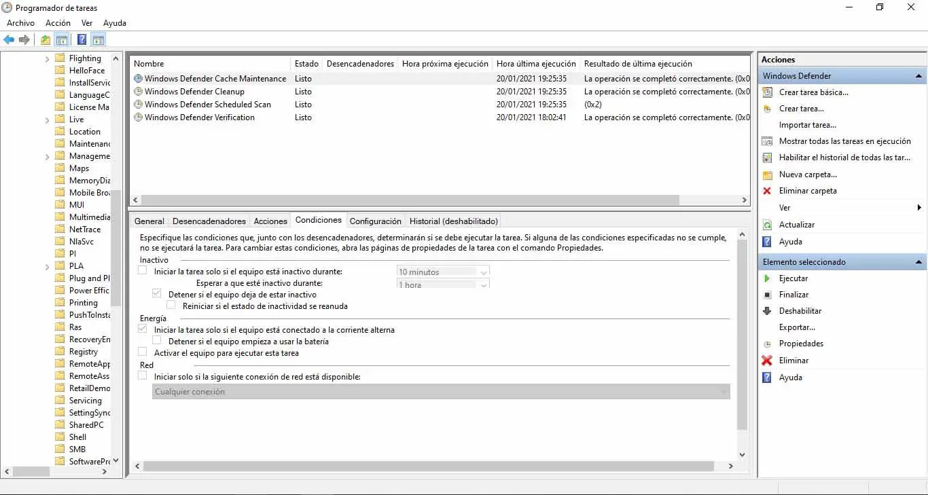Select the Registry folder in the tree

tap(84, 352)
